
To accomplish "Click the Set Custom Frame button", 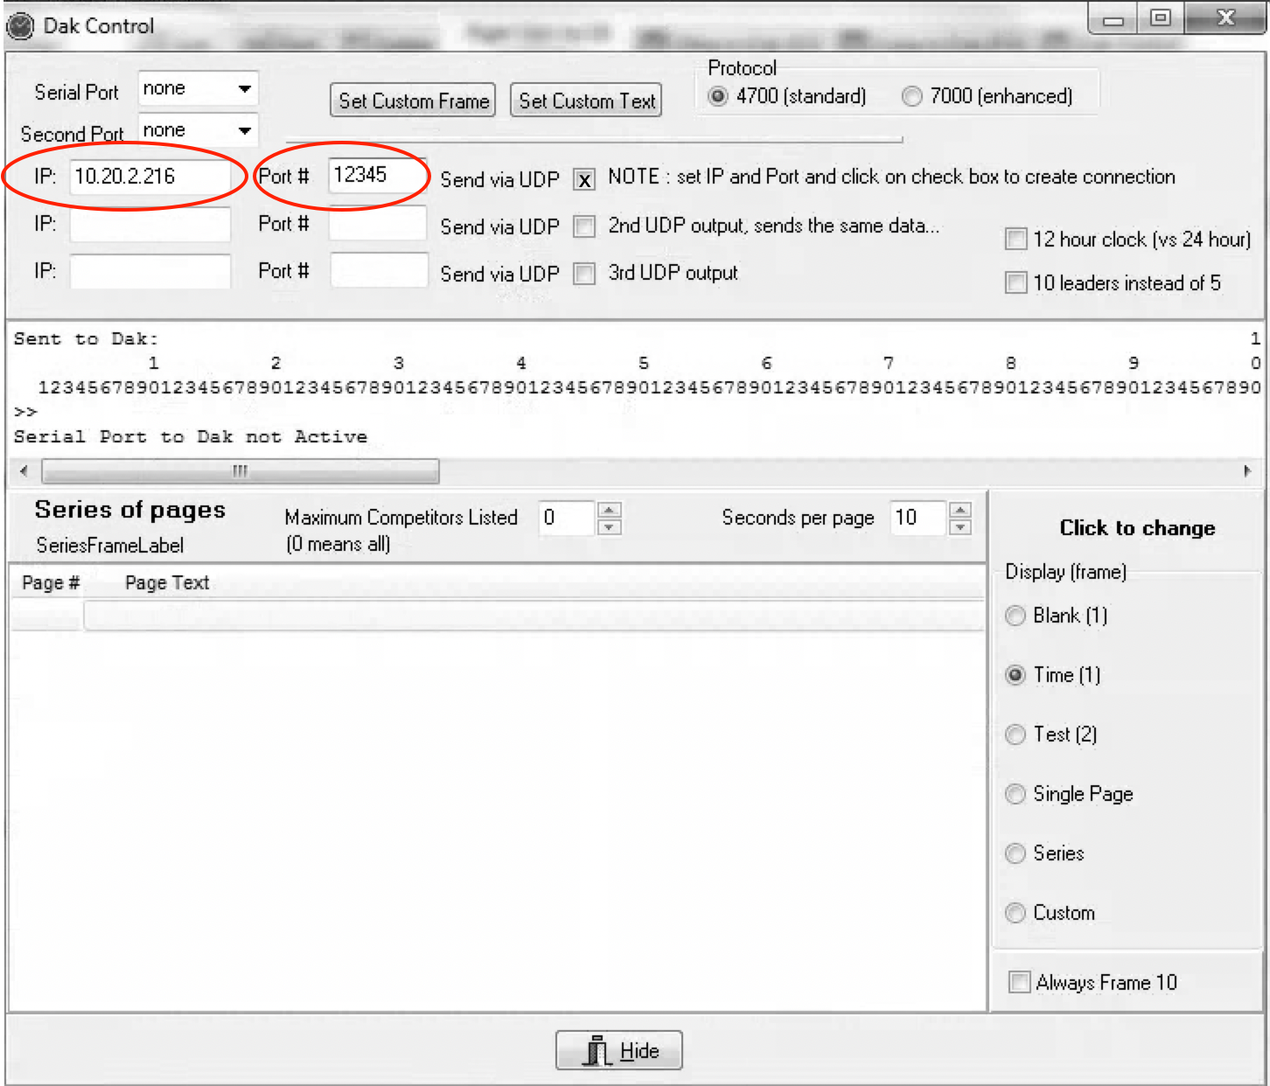I will (413, 101).
